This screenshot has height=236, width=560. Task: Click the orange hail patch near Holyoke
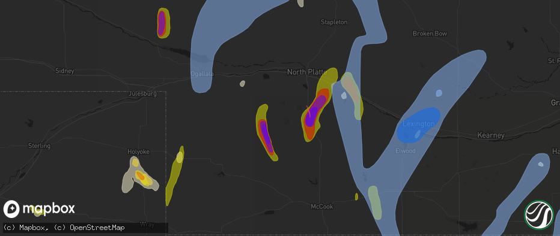click(140, 176)
